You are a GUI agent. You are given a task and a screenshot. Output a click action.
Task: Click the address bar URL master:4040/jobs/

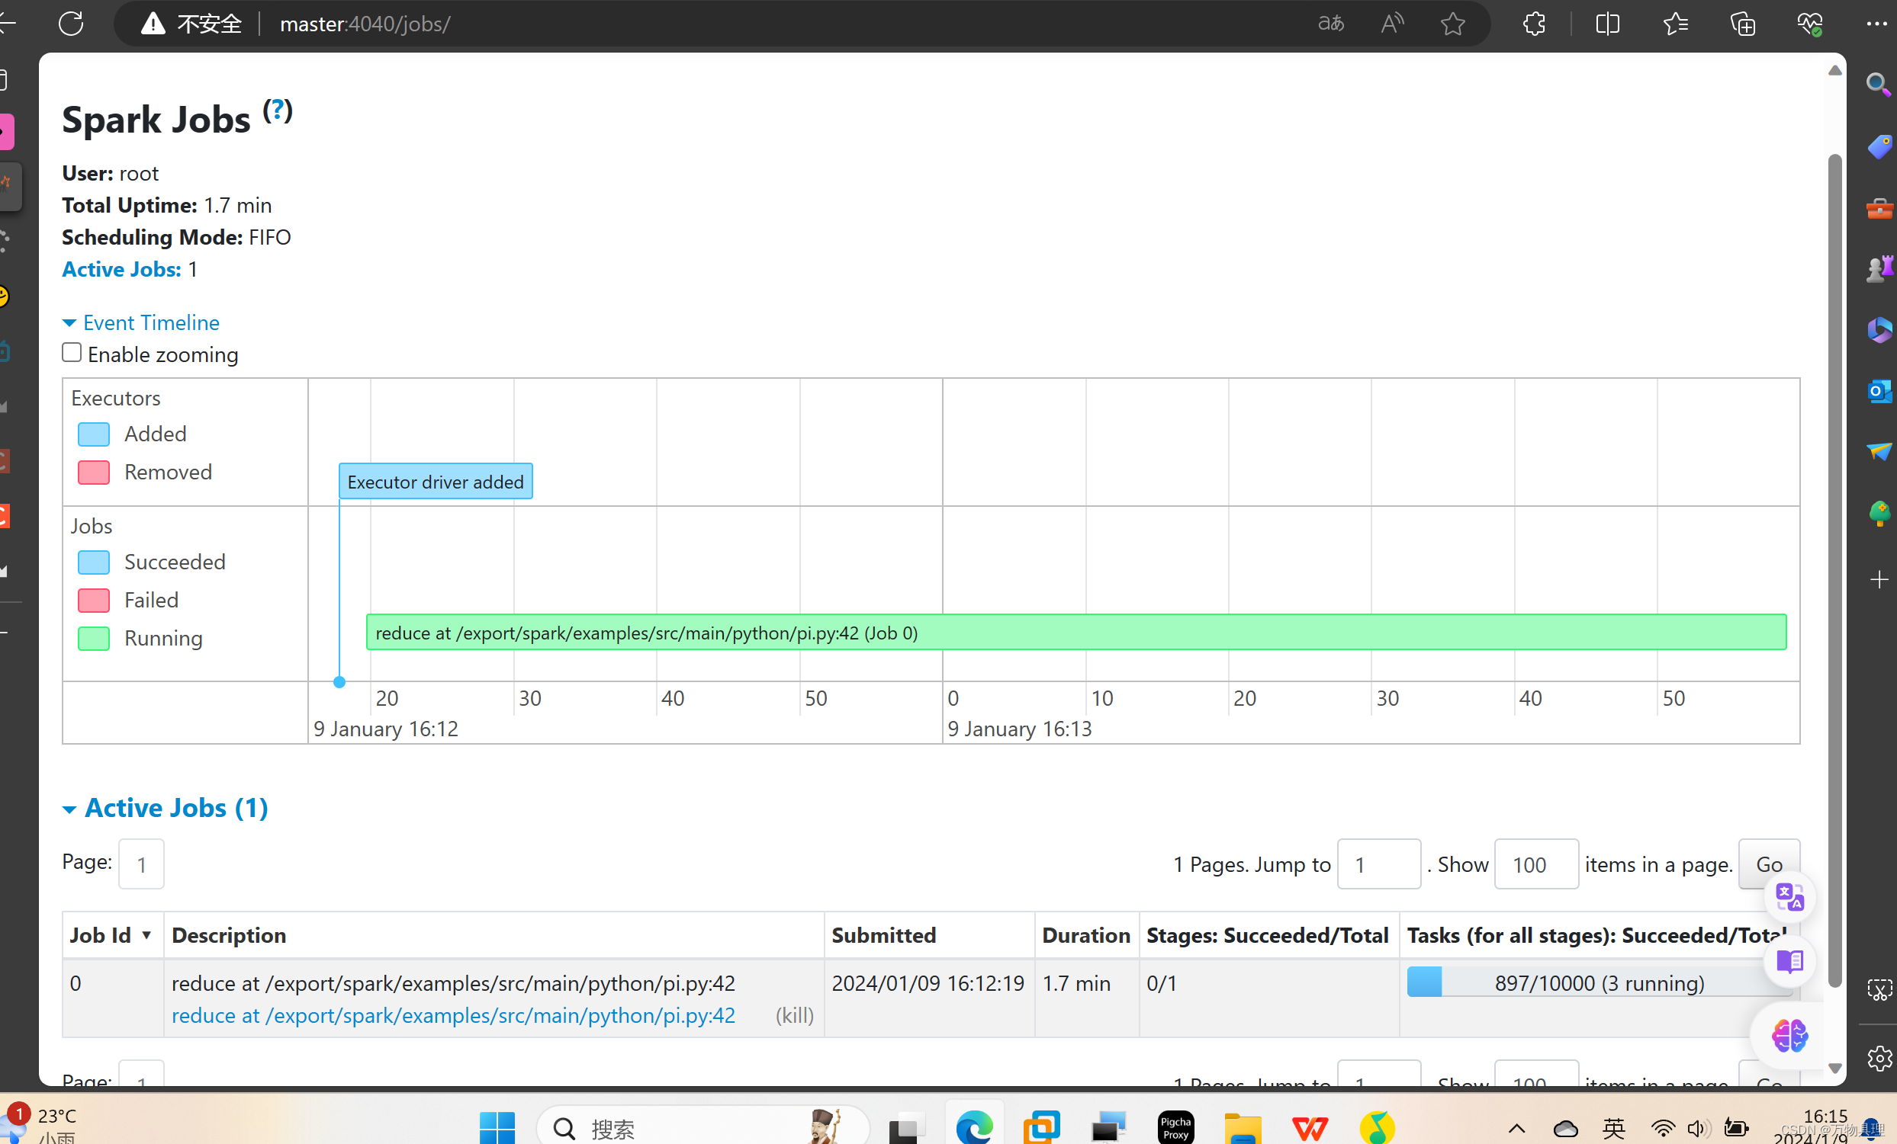(x=365, y=24)
